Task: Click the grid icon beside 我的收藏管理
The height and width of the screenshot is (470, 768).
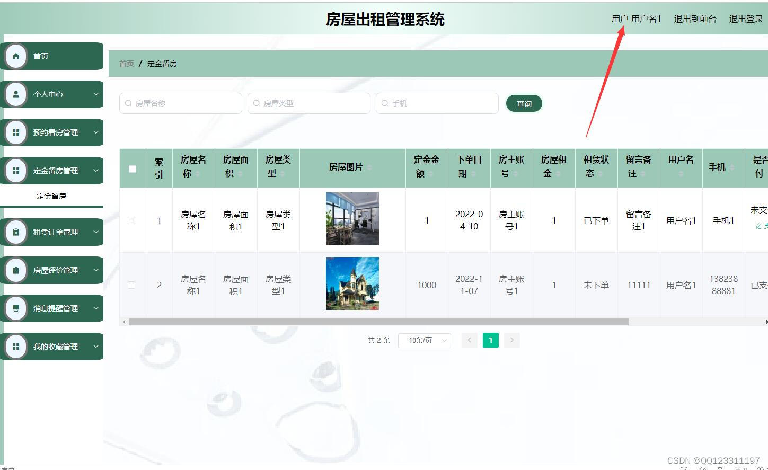Action: tap(16, 347)
